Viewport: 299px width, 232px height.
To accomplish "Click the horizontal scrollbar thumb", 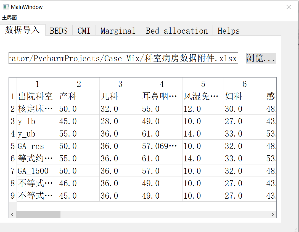I will 39,214.
